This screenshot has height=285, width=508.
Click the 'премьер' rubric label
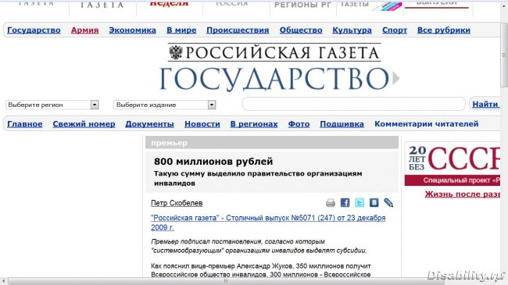[169, 143]
